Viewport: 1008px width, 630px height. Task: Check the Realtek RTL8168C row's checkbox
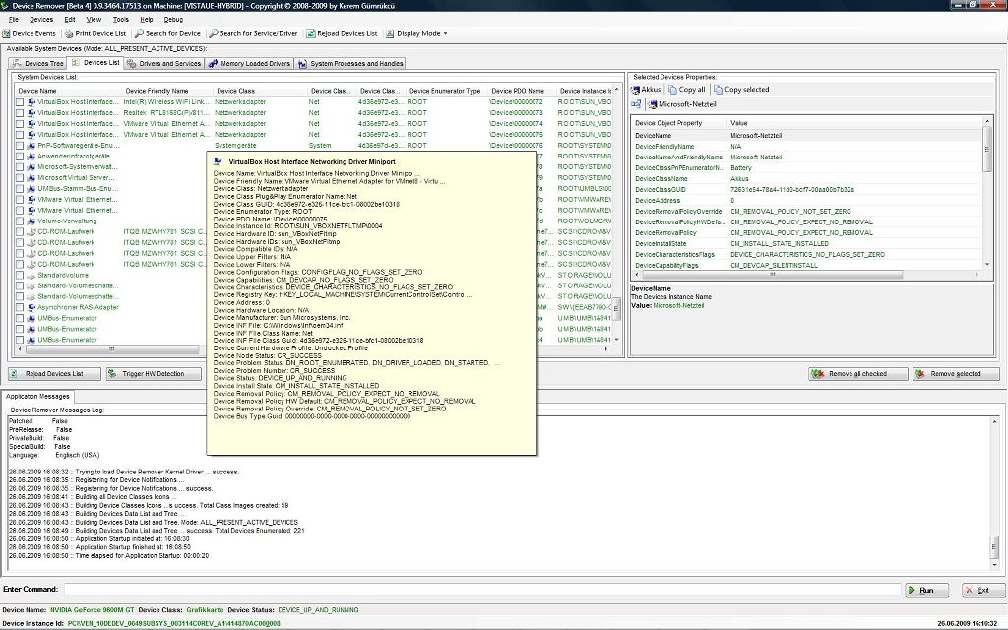point(20,113)
